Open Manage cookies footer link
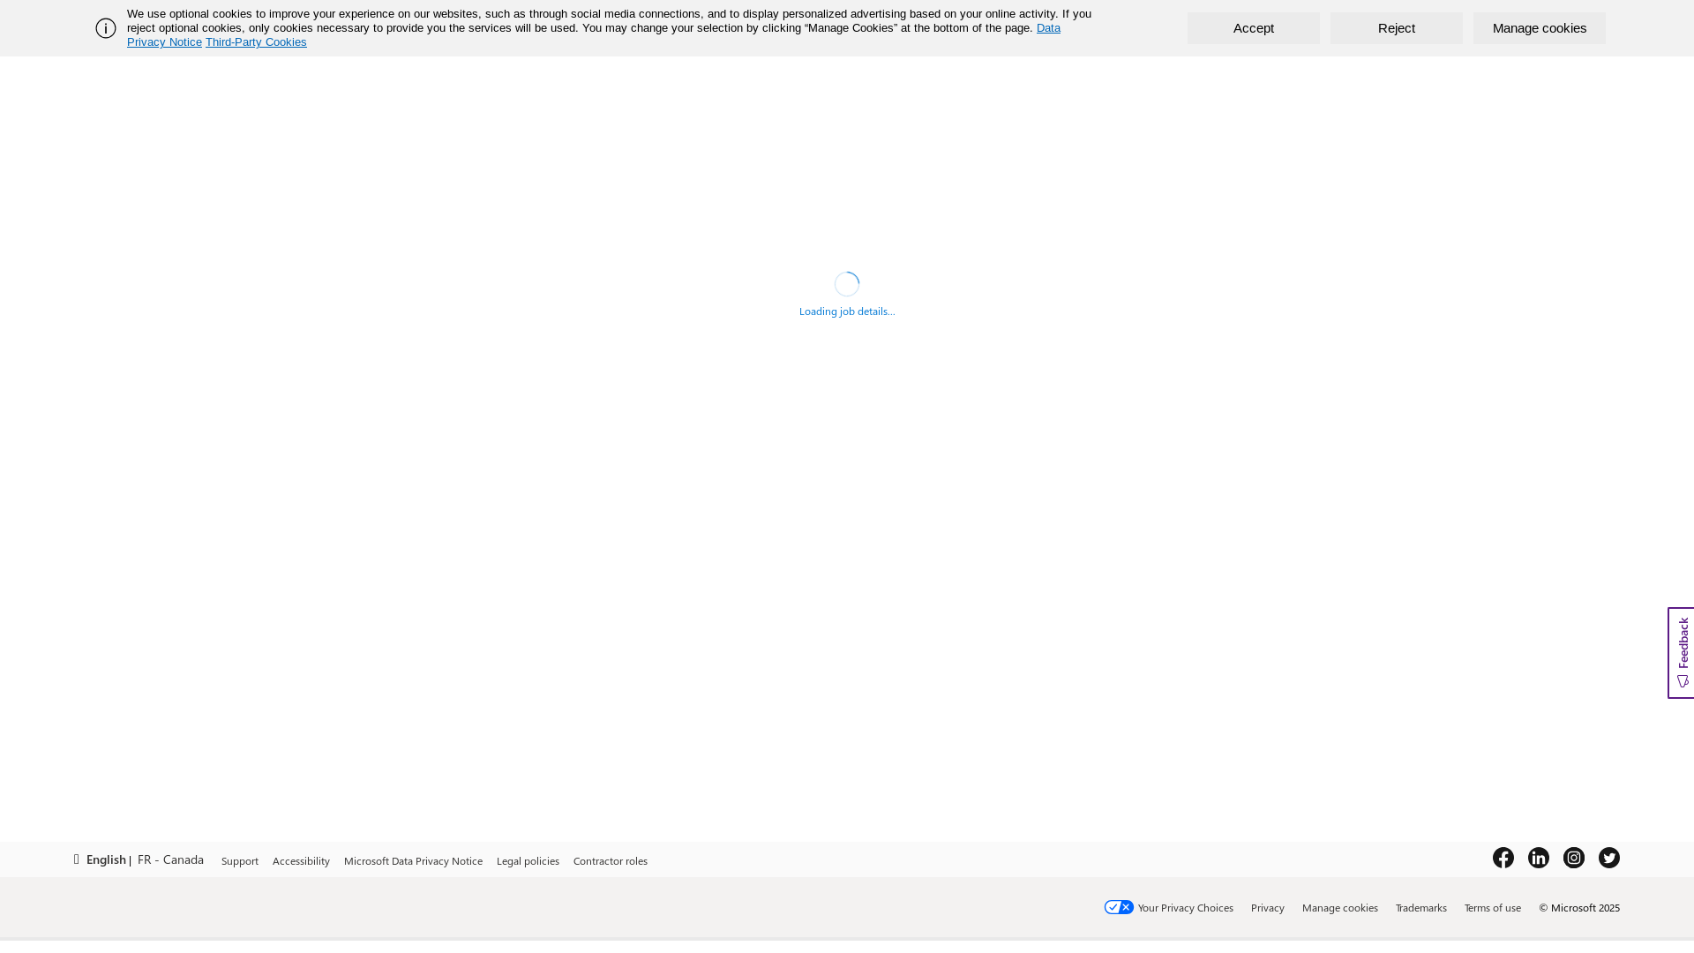The width and height of the screenshot is (1694, 953). (1340, 908)
